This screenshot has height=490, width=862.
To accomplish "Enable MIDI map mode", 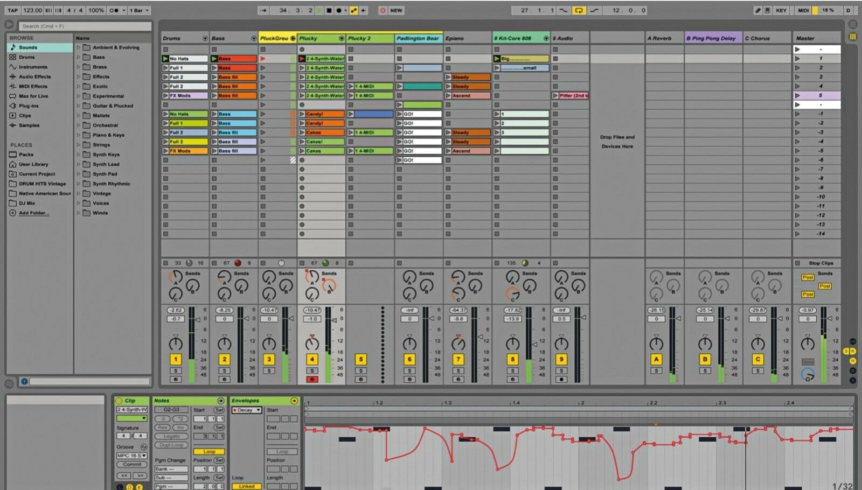I will [x=803, y=10].
